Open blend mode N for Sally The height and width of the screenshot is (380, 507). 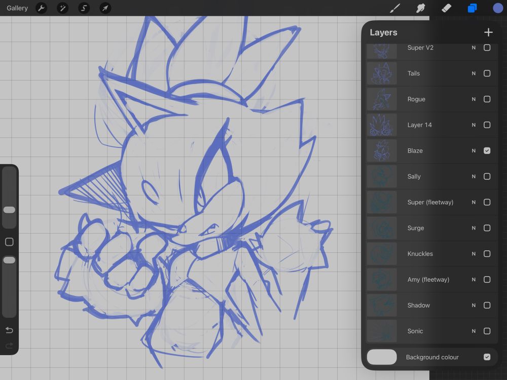[474, 176]
